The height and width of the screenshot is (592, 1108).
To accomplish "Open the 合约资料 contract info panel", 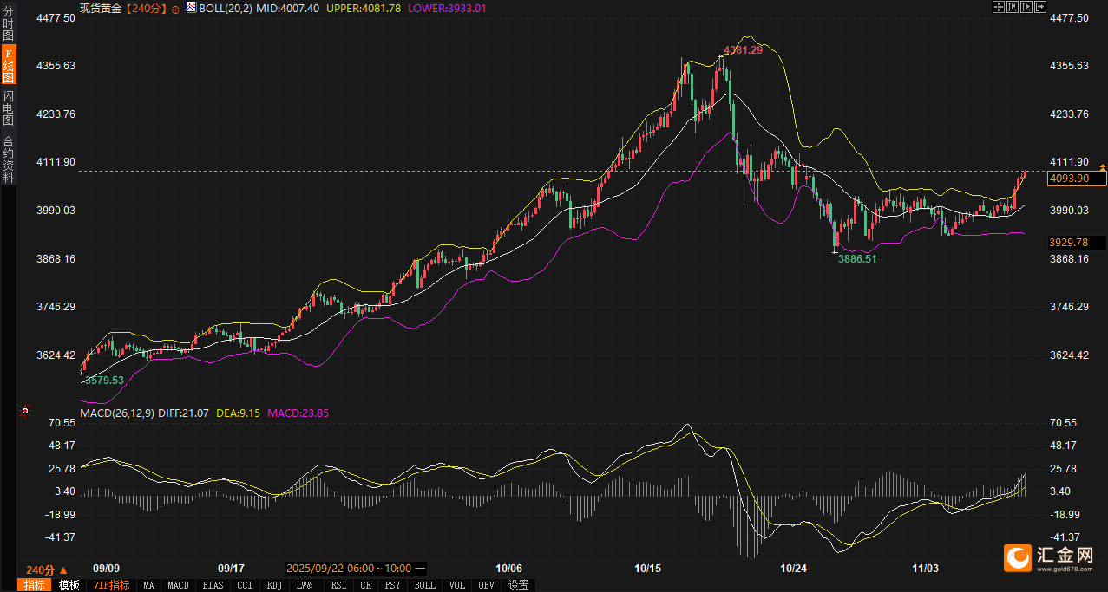I will [8, 159].
